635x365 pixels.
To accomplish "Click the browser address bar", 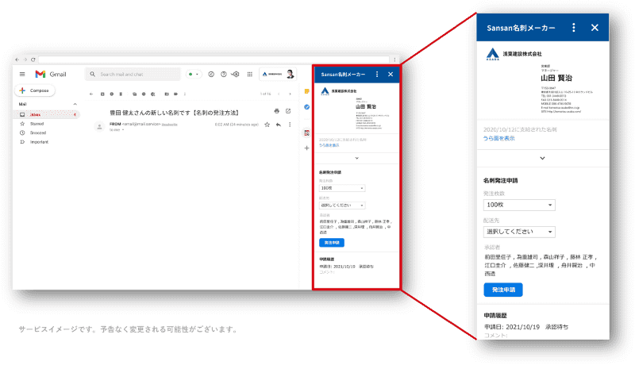I will point(214,60).
